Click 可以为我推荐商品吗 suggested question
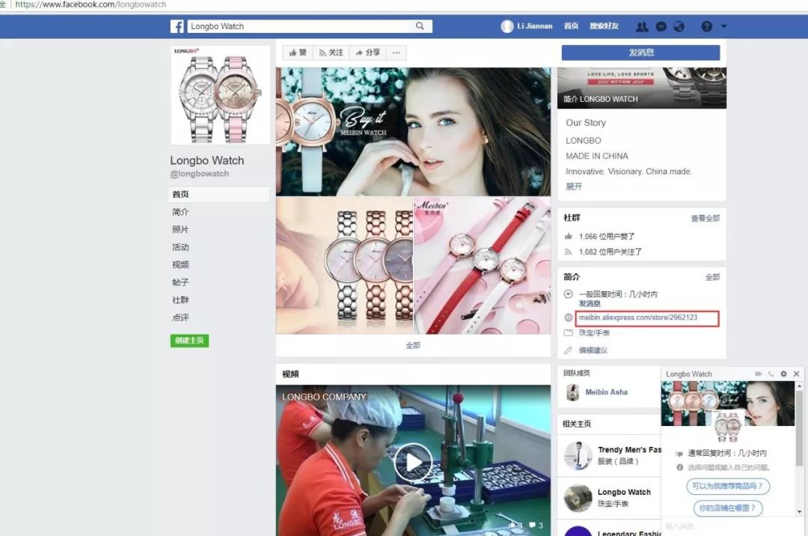The height and width of the screenshot is (536, 808). 728,486
